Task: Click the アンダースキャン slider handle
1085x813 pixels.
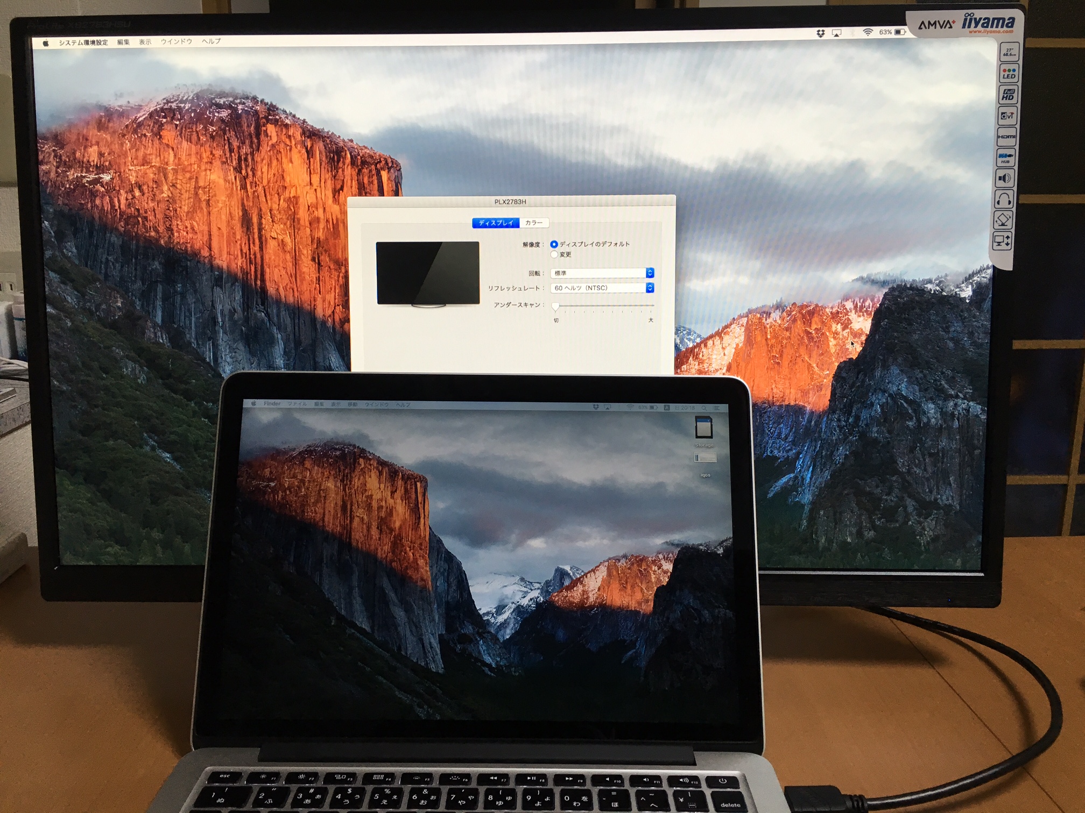Action: point(555,306)
